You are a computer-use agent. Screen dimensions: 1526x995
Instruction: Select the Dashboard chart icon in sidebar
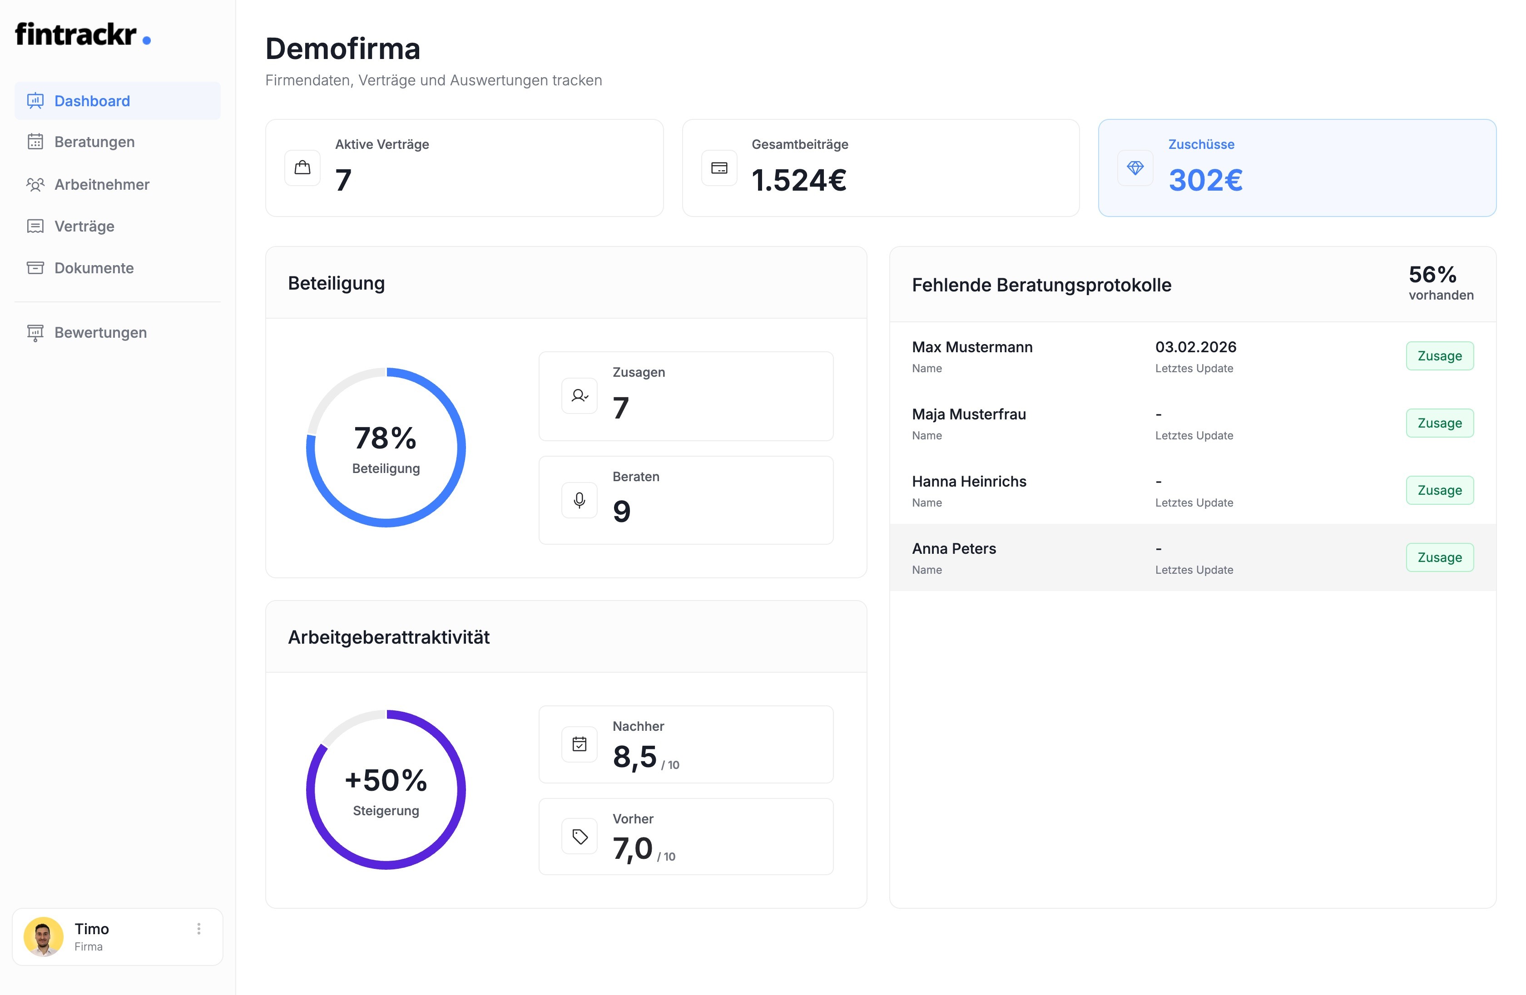click(35, 101)
